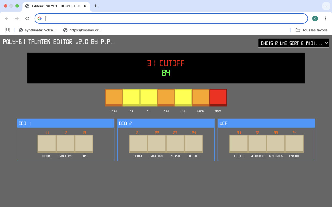Click the macOS green full-screen window button
Screen dimensions: 332x207
tap(17, 6)
